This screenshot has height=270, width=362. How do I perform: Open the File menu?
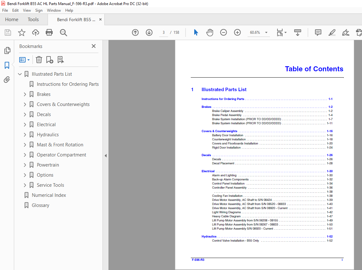(x=5, y=10)
